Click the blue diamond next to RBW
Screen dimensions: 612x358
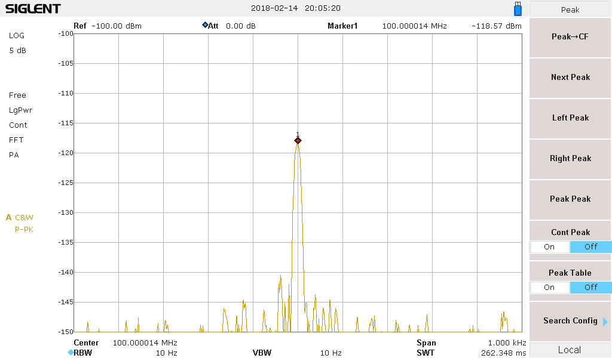point(71,353)
